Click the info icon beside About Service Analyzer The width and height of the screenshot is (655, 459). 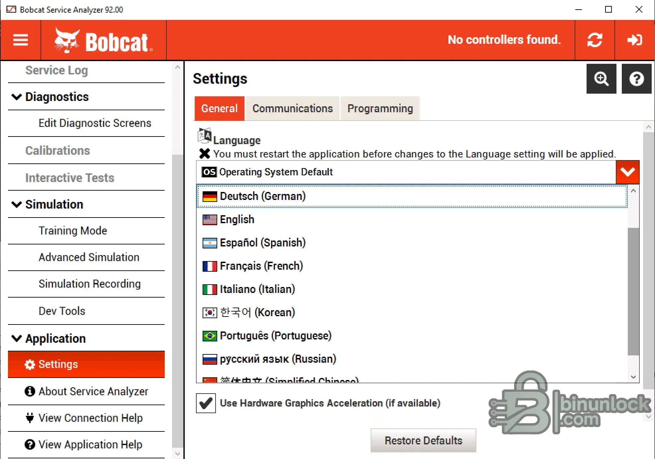(x=30, y=391)
